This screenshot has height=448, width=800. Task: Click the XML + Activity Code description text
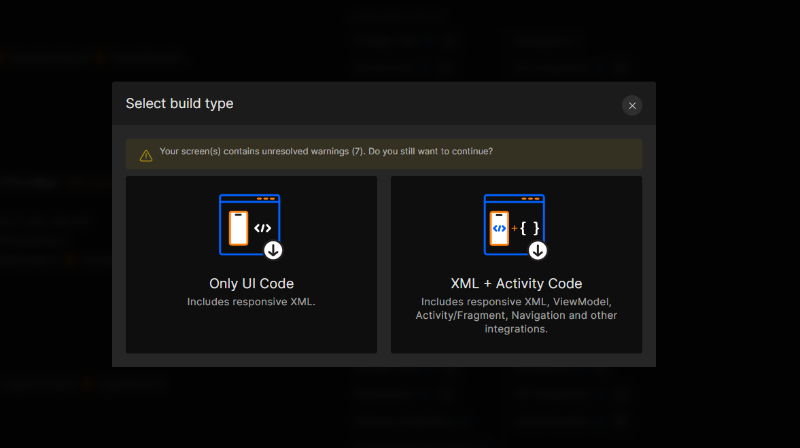tap(516, 315)
